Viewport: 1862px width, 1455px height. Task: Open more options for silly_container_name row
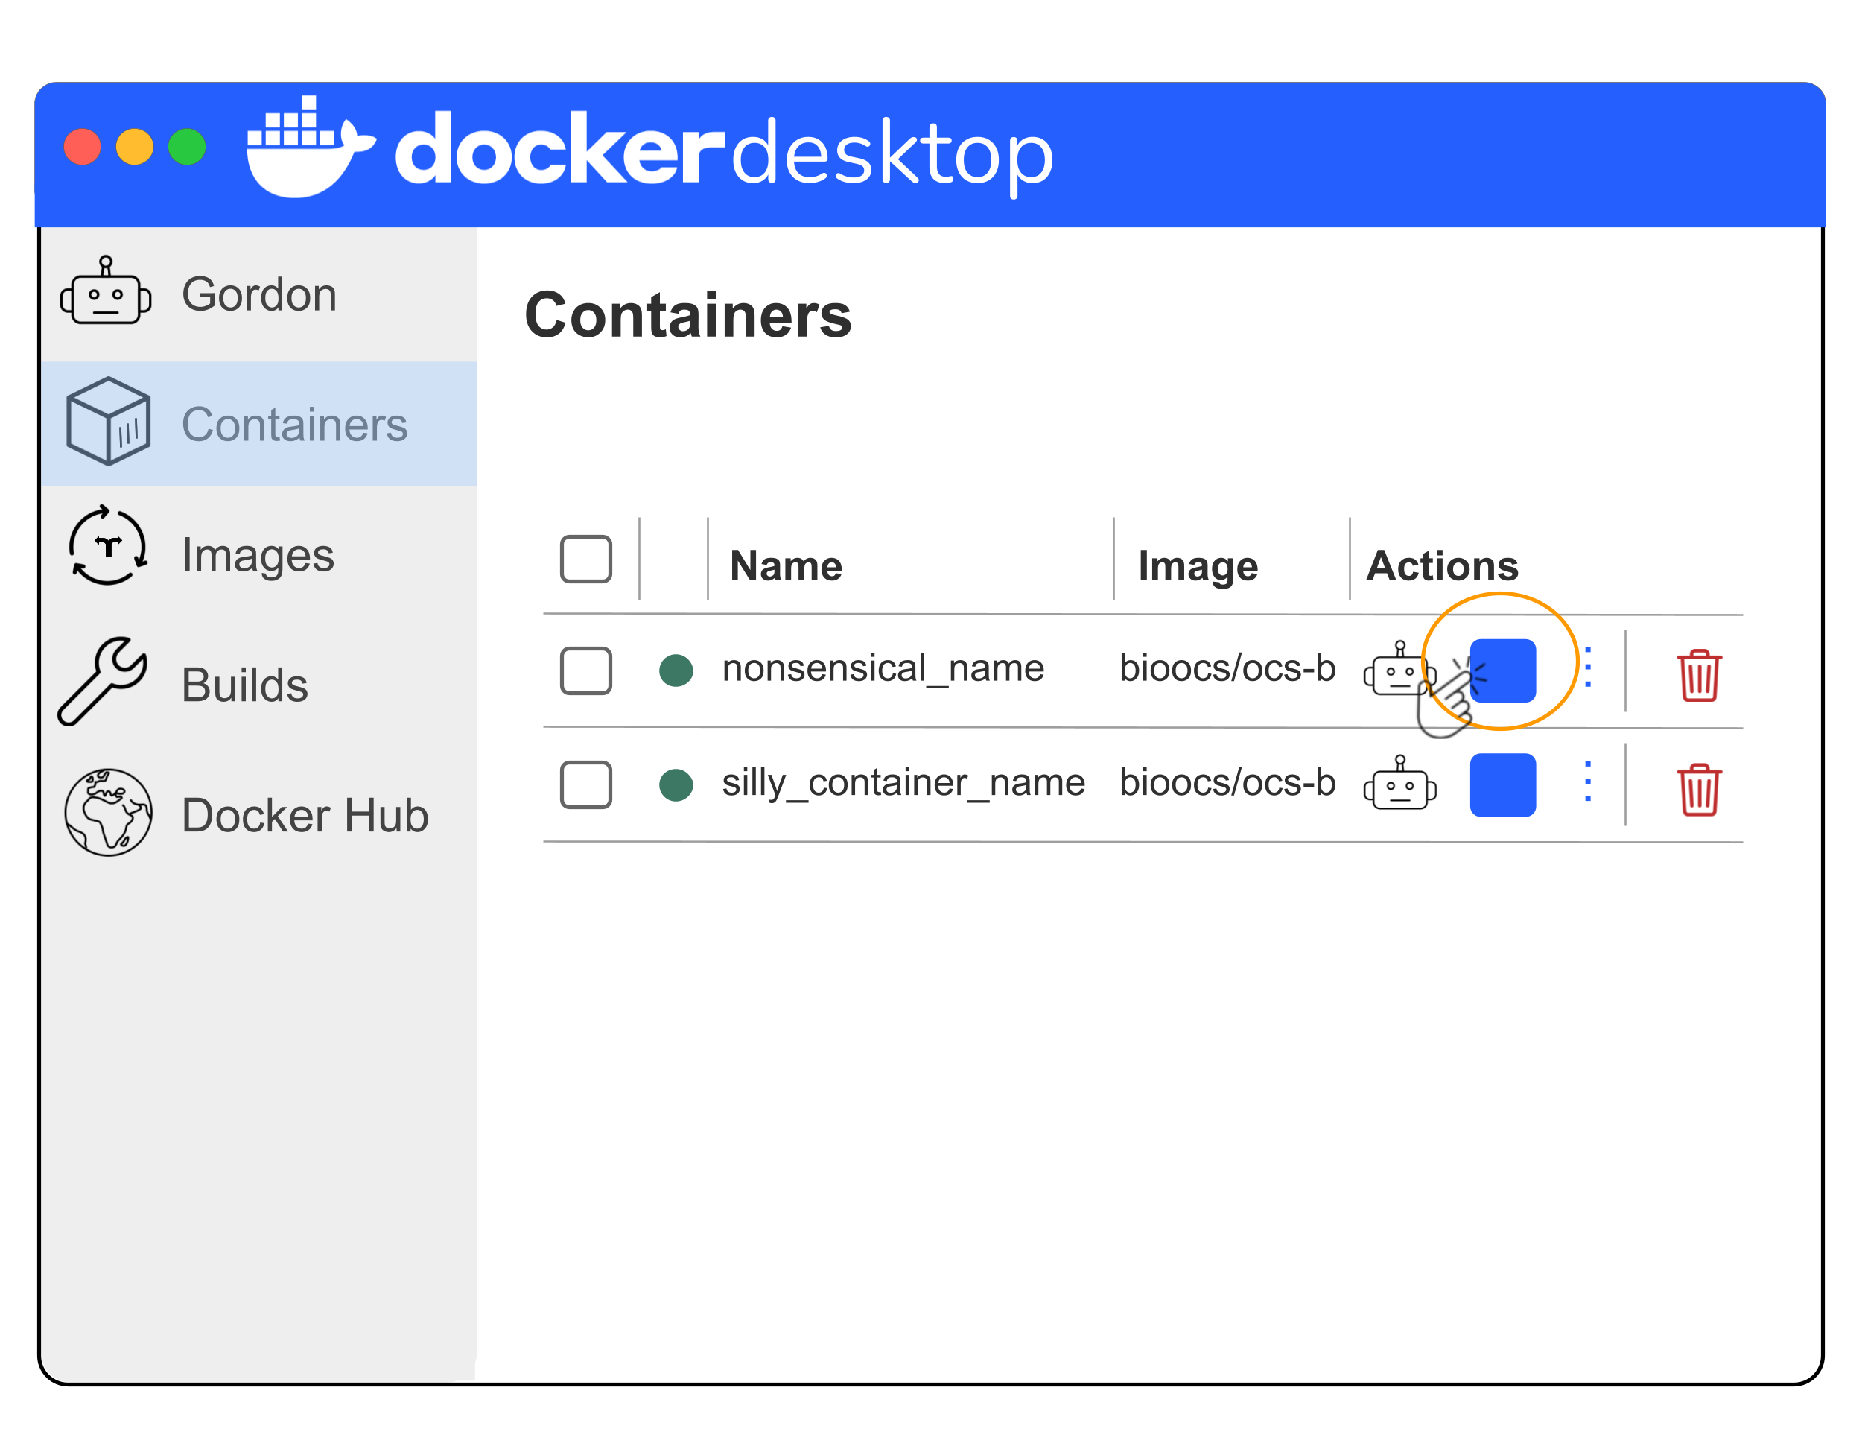[1589, 782]
